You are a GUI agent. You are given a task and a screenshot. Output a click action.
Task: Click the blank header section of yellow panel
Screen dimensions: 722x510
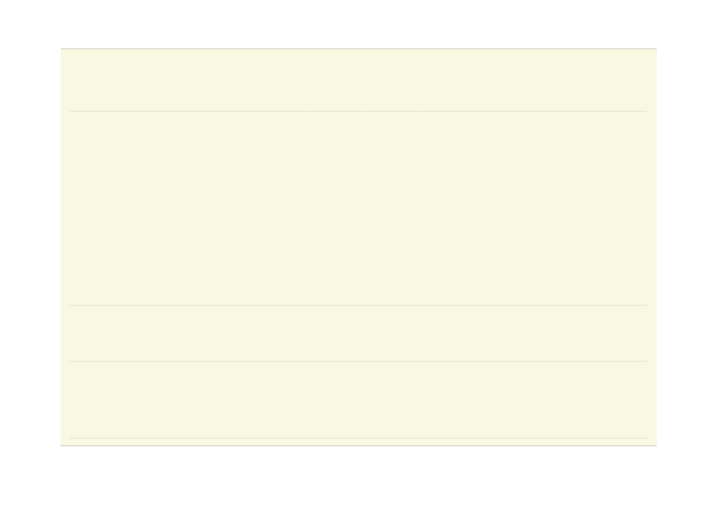359,80
